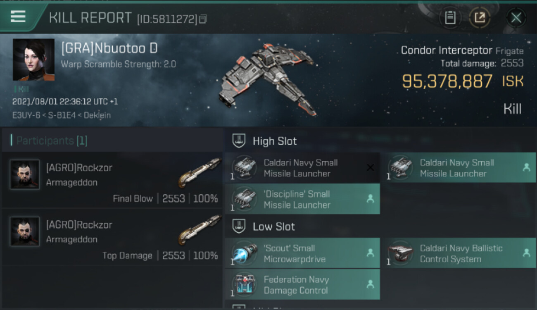
Task: View Nbuotoo D's pilot portrait
Action: click(x=33, y=60)
